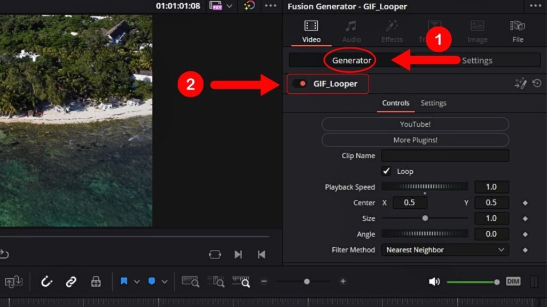Open More Plugins!
The width and height of the screenshot is (547, 307).
click(x=416, y=140)
